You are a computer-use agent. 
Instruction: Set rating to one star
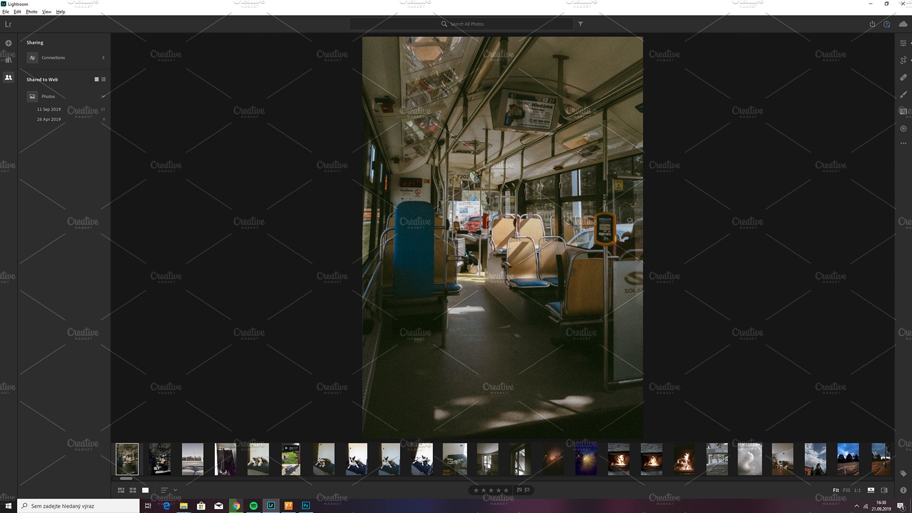[x=476, y=490]
